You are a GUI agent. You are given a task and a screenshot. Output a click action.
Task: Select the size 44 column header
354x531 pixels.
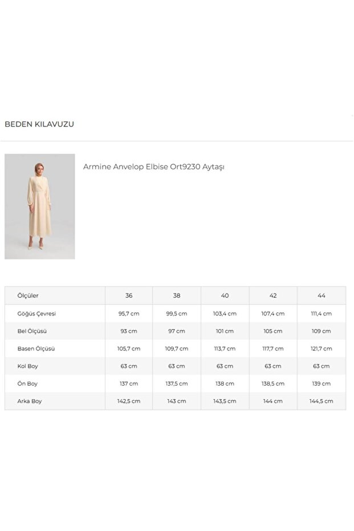pyautogui.click(x=322, y=295)
